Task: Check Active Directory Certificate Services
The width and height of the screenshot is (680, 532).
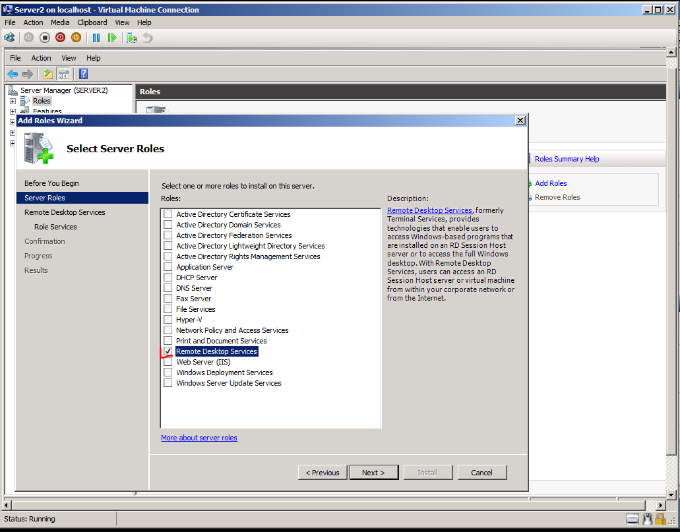Action: [168, 214]
